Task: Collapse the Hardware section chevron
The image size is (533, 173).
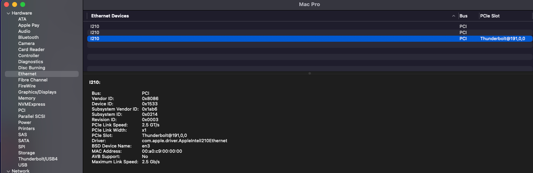Action: click(8, 13)
